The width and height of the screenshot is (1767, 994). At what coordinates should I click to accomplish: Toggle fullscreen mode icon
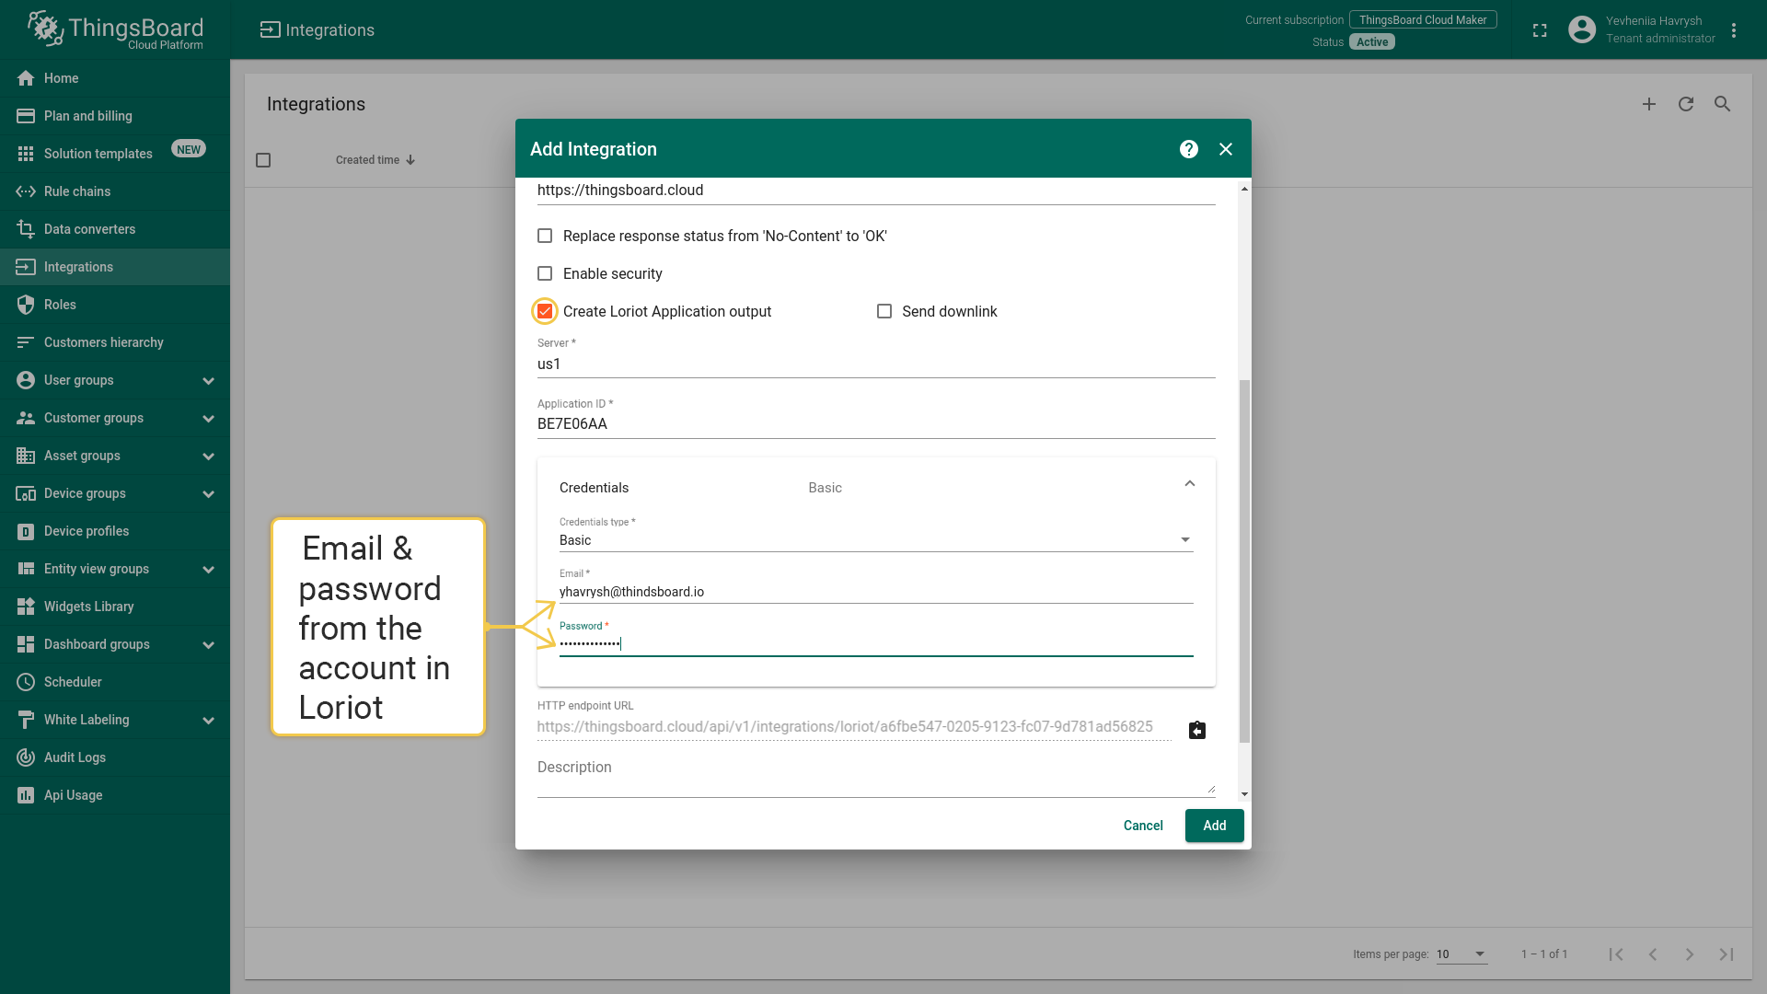pyautogui.click(x=1540, y=30)
